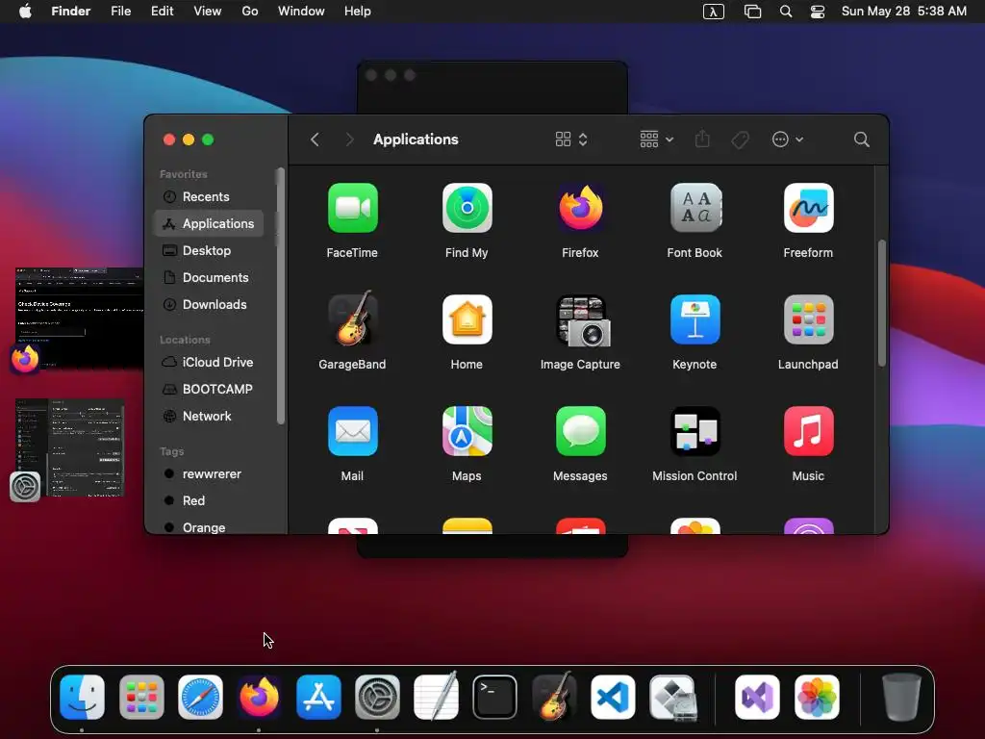Image resolution: width=985 pixels, height=739 pixels.
Task: Select the Find My app icon
Action: [x=467, y=208]
